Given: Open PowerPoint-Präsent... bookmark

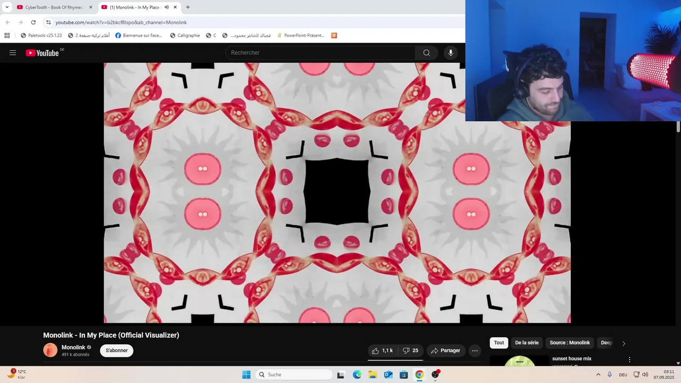Looking at the screenshot, I should [x=301, y=36].
